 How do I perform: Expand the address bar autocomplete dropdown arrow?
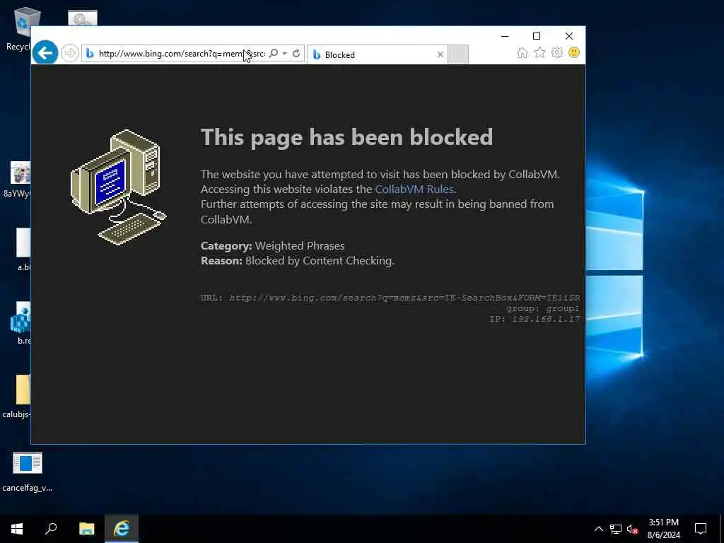point(285,54)
